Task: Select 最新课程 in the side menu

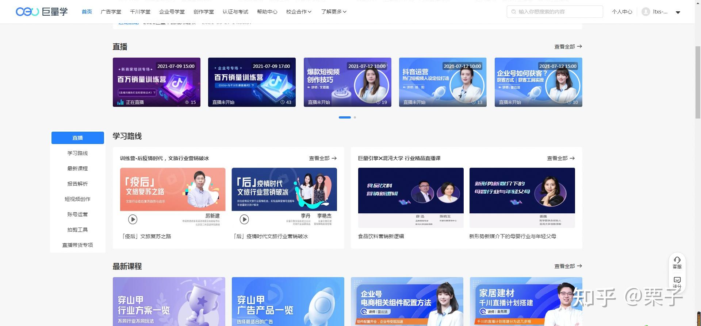Action: [x=78, y=168]
